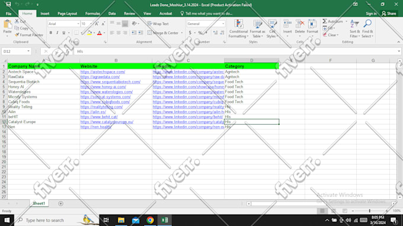
Task: Open the File tab
Action: coord(8,14)
